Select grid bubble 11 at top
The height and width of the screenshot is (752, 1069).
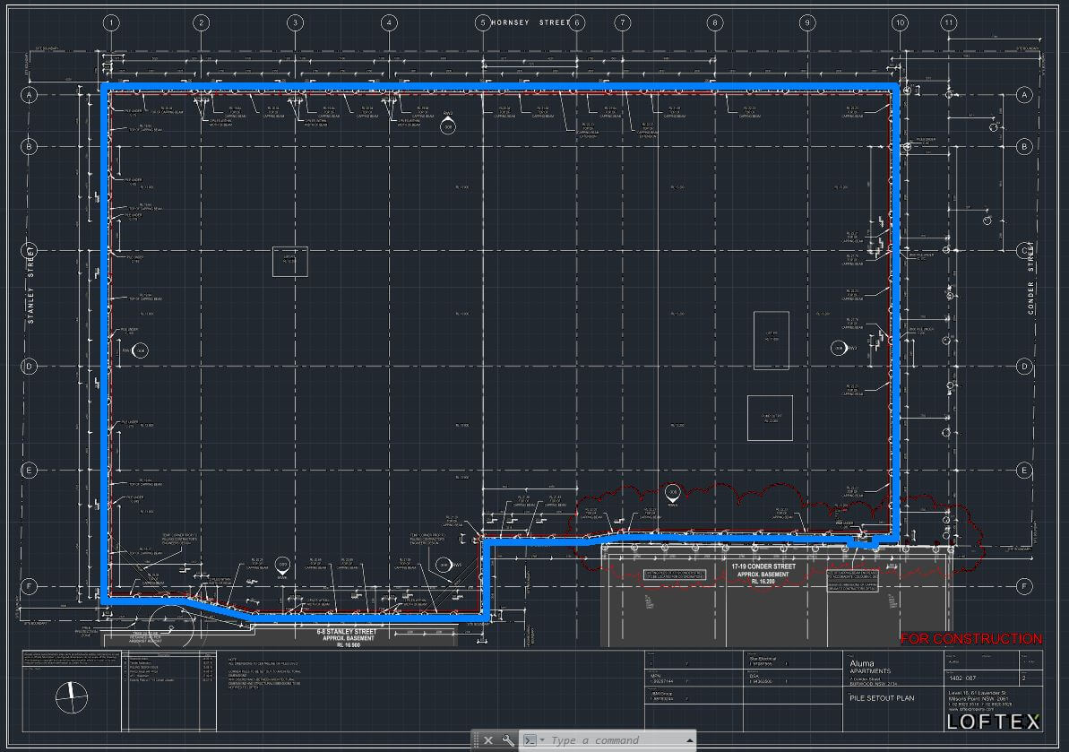tap(949, 22)
